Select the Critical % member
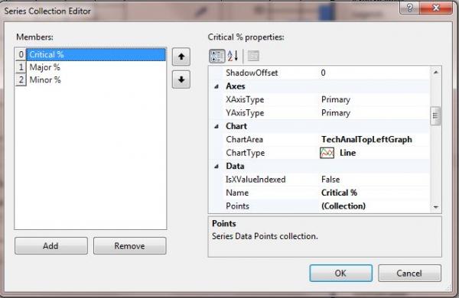The width and height of the screenshot is (459, 298). 96,55
